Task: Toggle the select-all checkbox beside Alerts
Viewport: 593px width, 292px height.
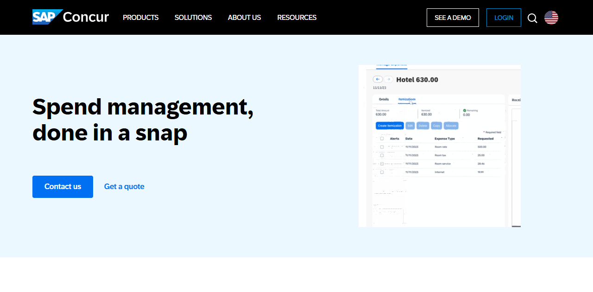Action: tap(382, 139)
